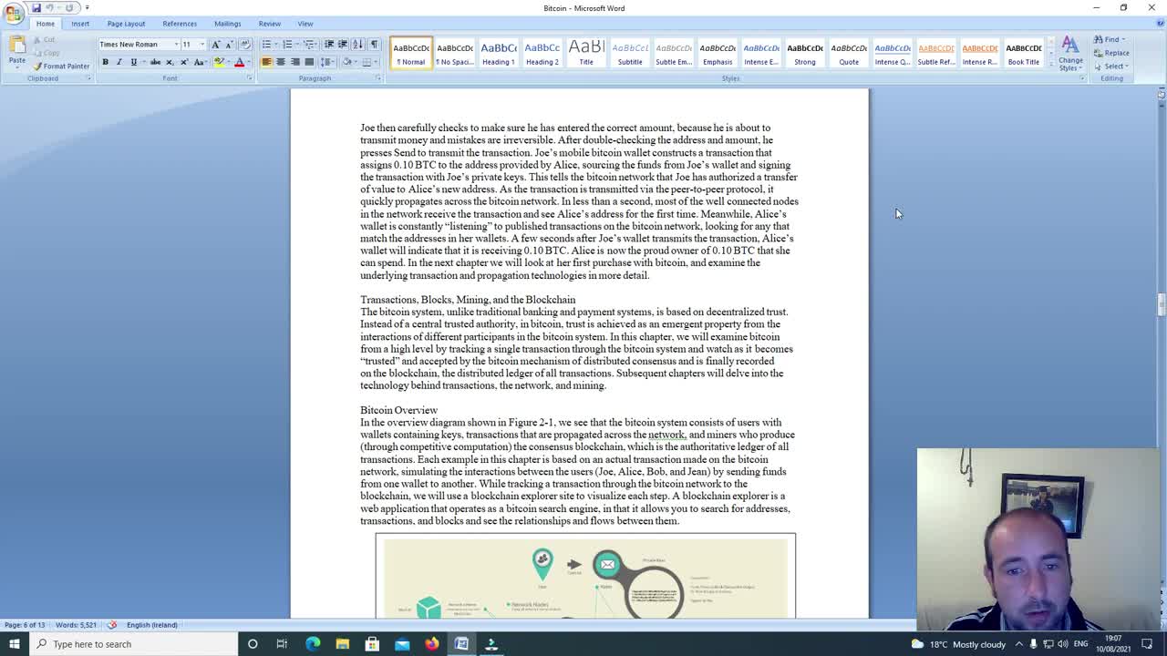Screen dimensions: 1167x656
Task: Apply numbered list
Action: pyautogui.click(x=287, y=44)
